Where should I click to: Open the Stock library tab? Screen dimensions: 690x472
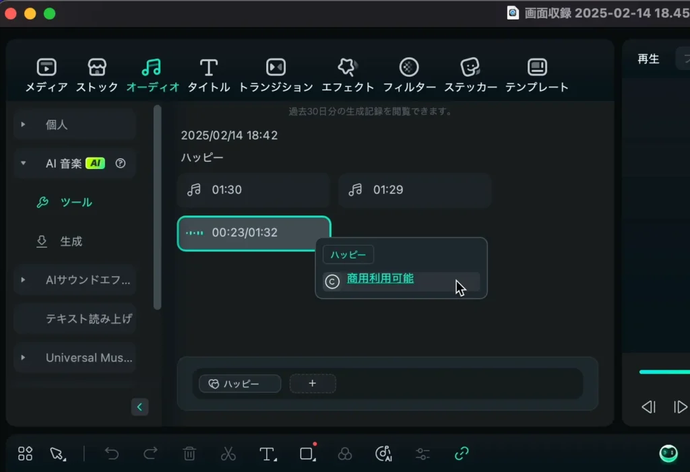[97, 67]
